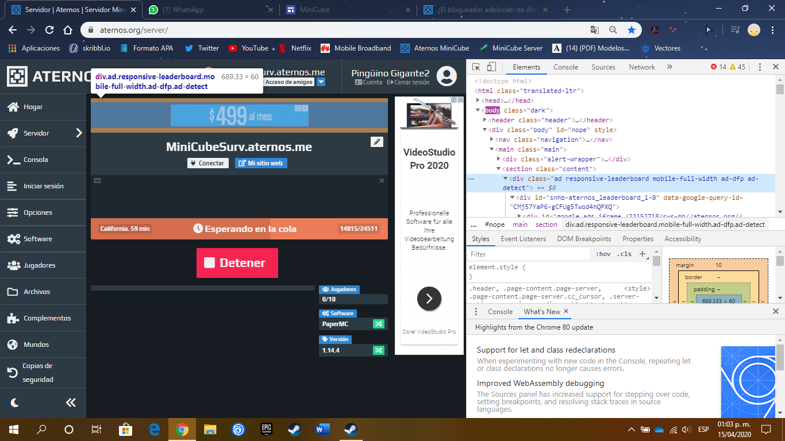Click the Iniciar sesión log icon
Screen dimensions: 785x441
click(x=13, y=186)
